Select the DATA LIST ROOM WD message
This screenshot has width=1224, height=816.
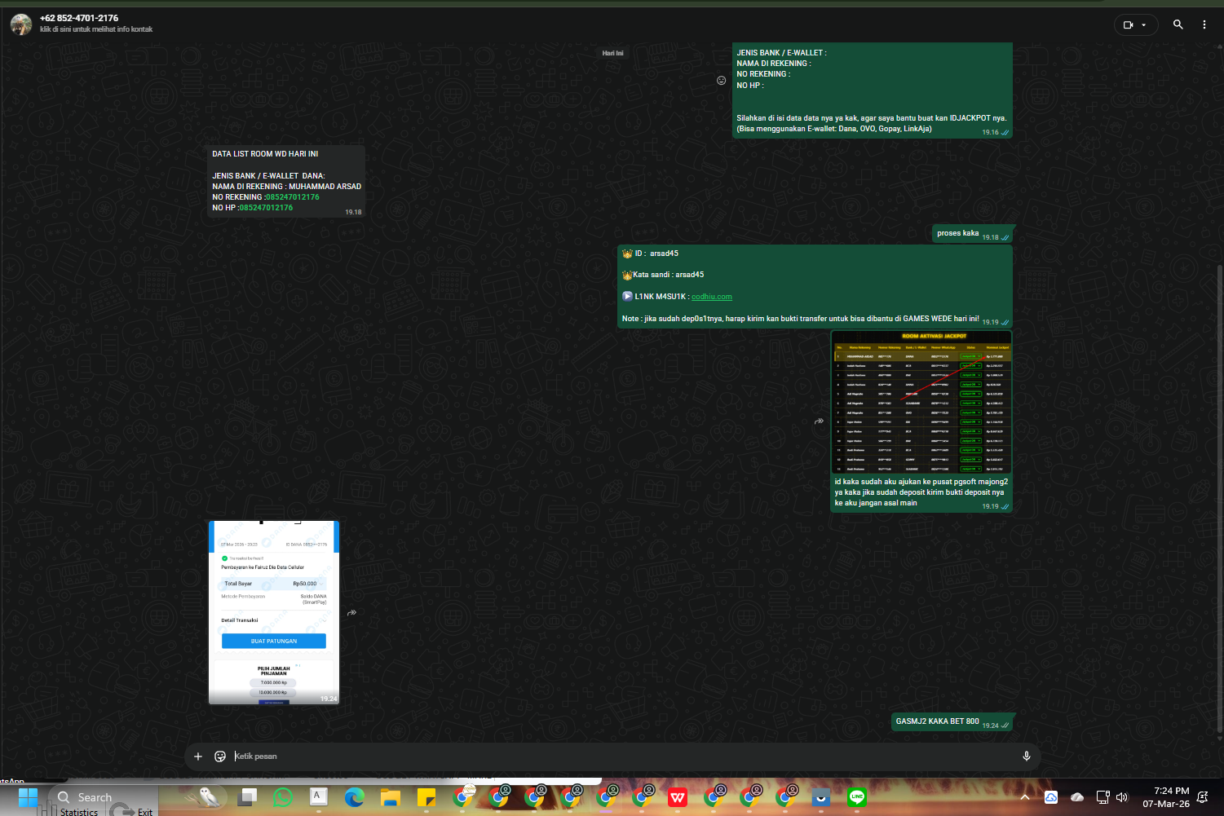[285, 181]
